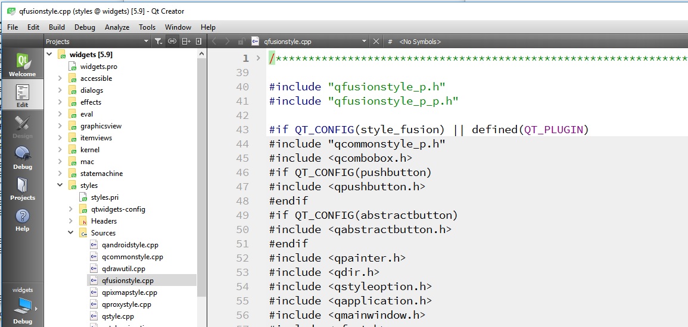Screen dimensions: 688x327
Task: Open the Welcome mode
Action: (x=22, y=65)
